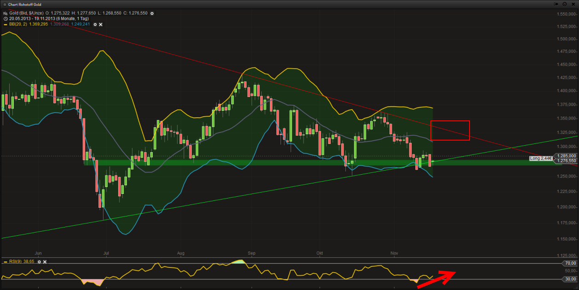Remove the RSI(9) indicator via its X icon
The width and height of the screenshot is (579, 290).
45,262
